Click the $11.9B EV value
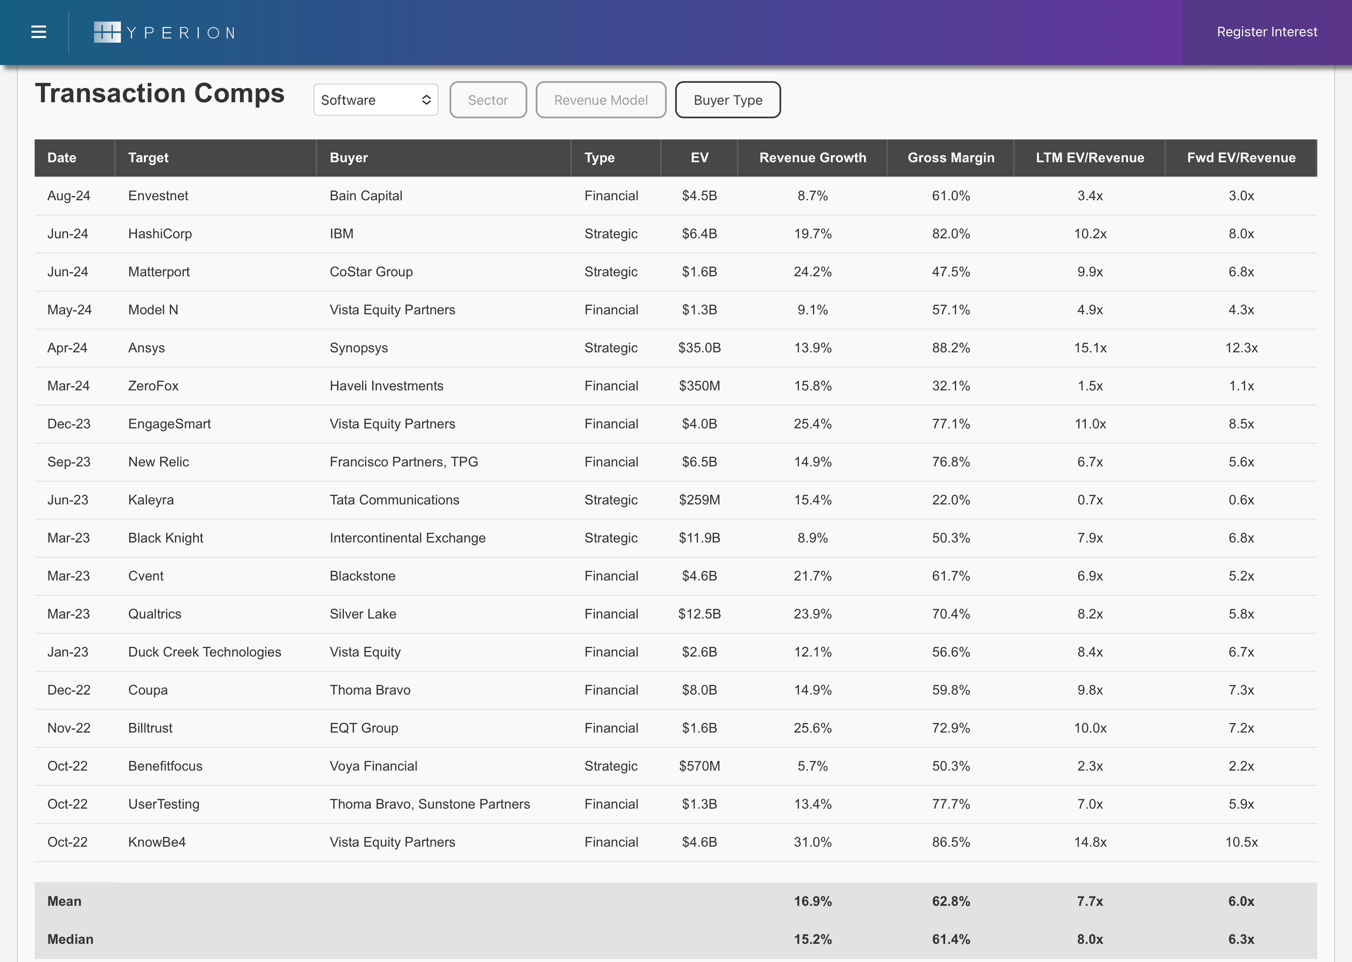This screenshot has width=1352, height=962. click(x=699, y=538)
